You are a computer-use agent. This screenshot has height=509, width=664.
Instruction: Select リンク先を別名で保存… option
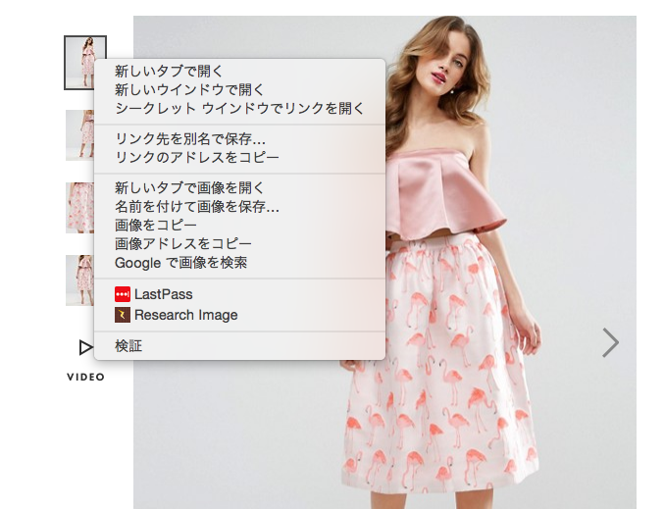[x=189, y=138]
